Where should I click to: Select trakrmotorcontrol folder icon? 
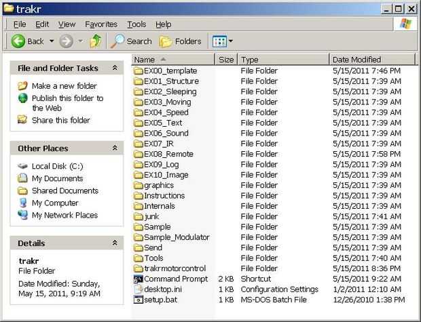[139, 268]
